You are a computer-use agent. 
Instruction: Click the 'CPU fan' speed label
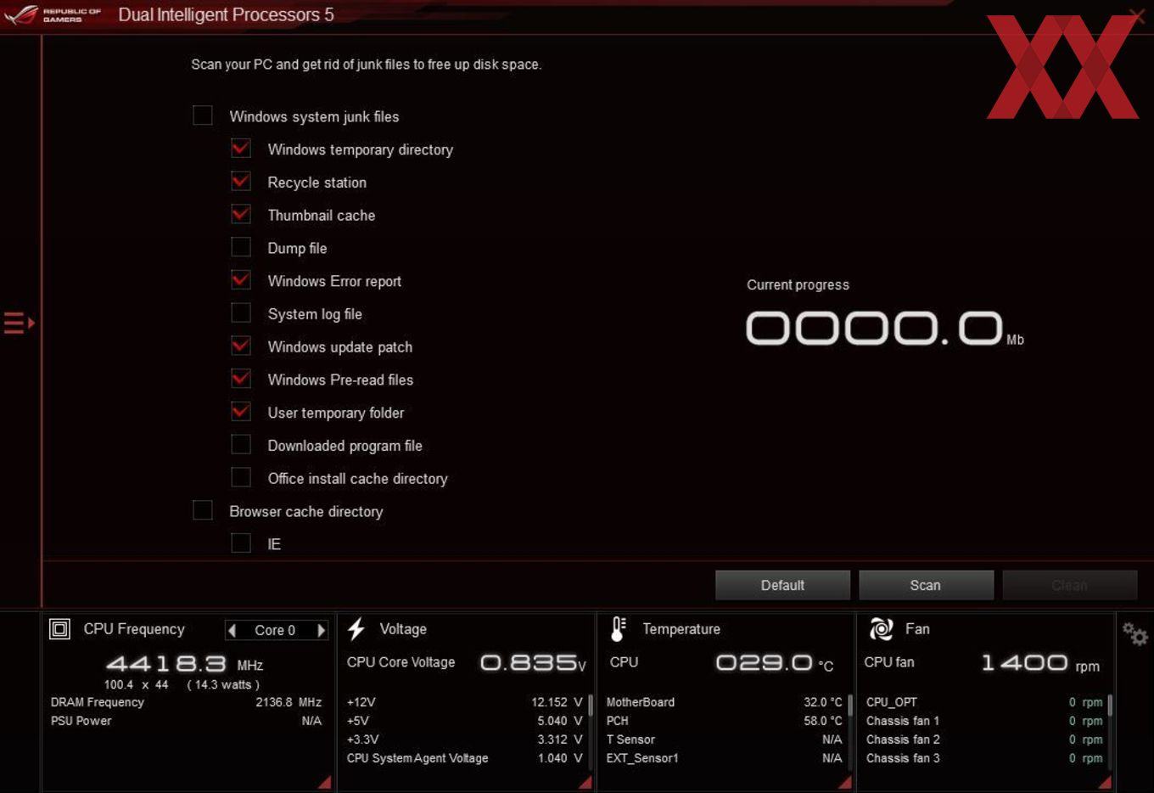pos(888,662)
